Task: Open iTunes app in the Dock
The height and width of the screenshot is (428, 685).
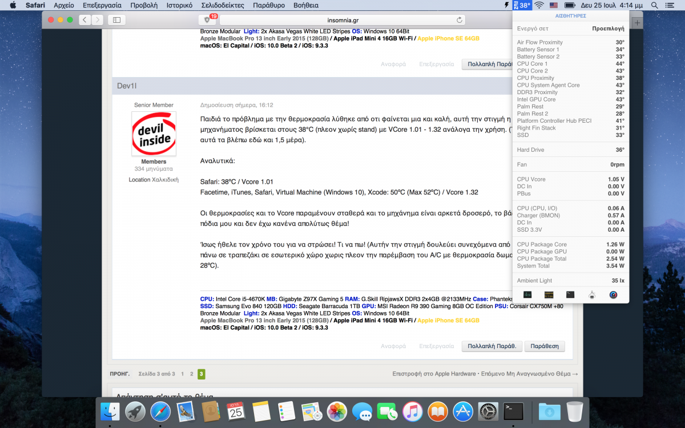Action: (412, 411)
